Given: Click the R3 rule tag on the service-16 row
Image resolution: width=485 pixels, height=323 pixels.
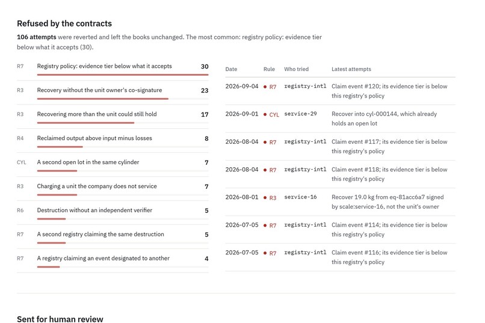Looking at the screenshot, I should 270,198.
